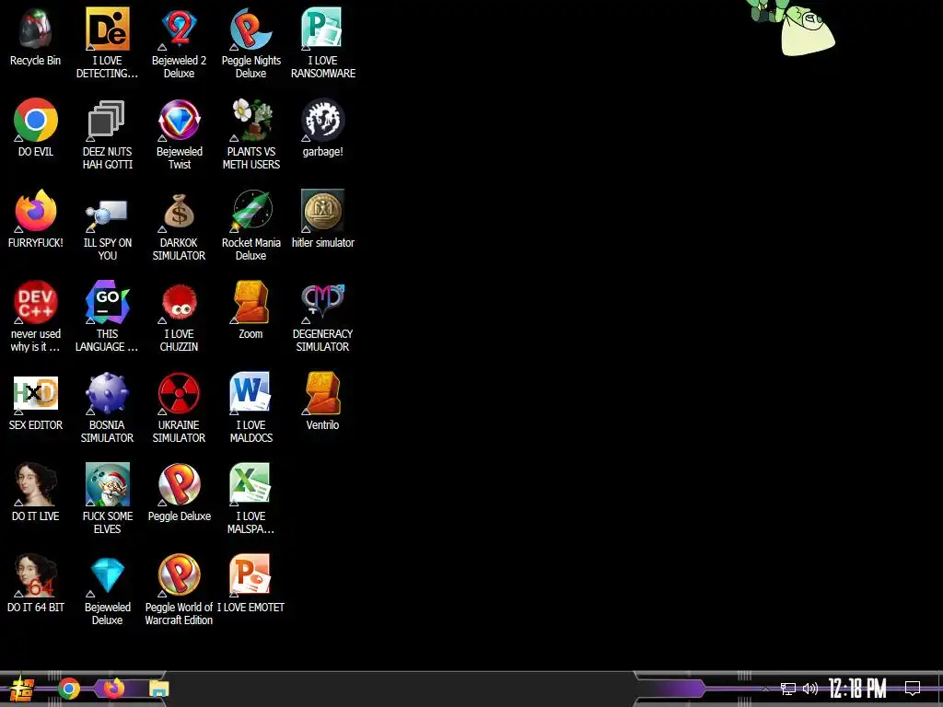Open the Start menu button

(x=22, y=690)
